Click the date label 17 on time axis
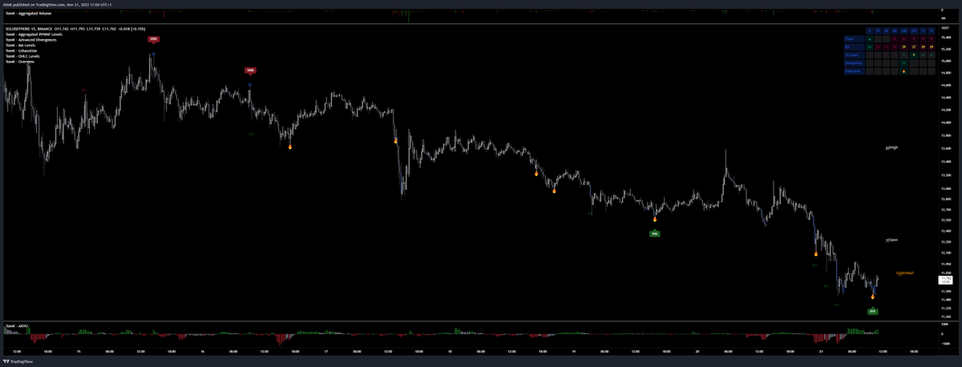This screenshot has width=962, height=367. tap(326, 351)
